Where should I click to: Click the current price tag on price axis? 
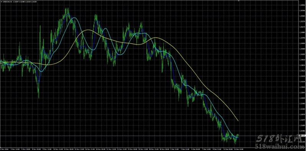[x=303, y=135]
